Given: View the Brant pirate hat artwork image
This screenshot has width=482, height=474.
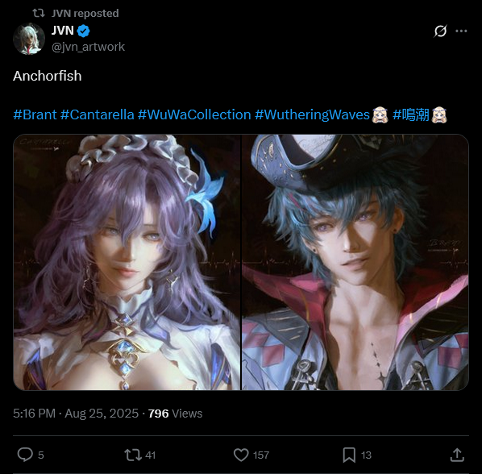Looking at the screenshot, I should [x=355, y=262].
